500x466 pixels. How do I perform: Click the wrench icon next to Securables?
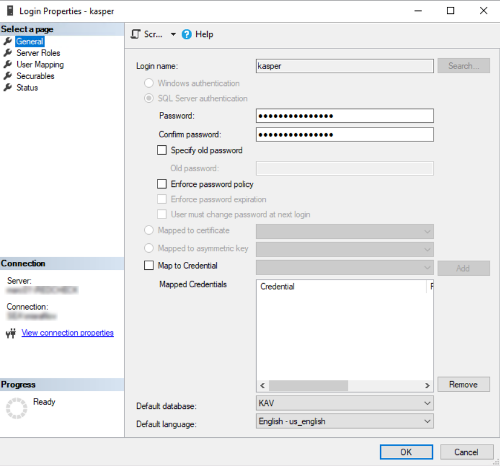pyautogui.click(x=7, y=76)
